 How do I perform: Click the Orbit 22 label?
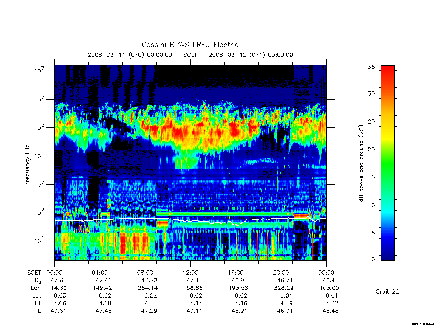pos(387,292)
